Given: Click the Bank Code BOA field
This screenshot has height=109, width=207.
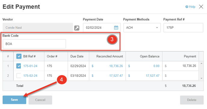Looking at the screenshot, I should [34, 44].
